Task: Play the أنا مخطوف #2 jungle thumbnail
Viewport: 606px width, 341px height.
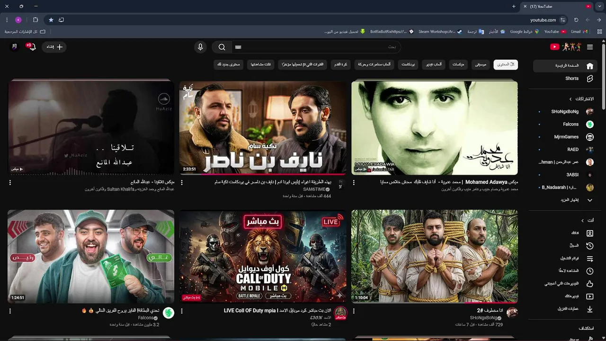Action: point(435,257)
